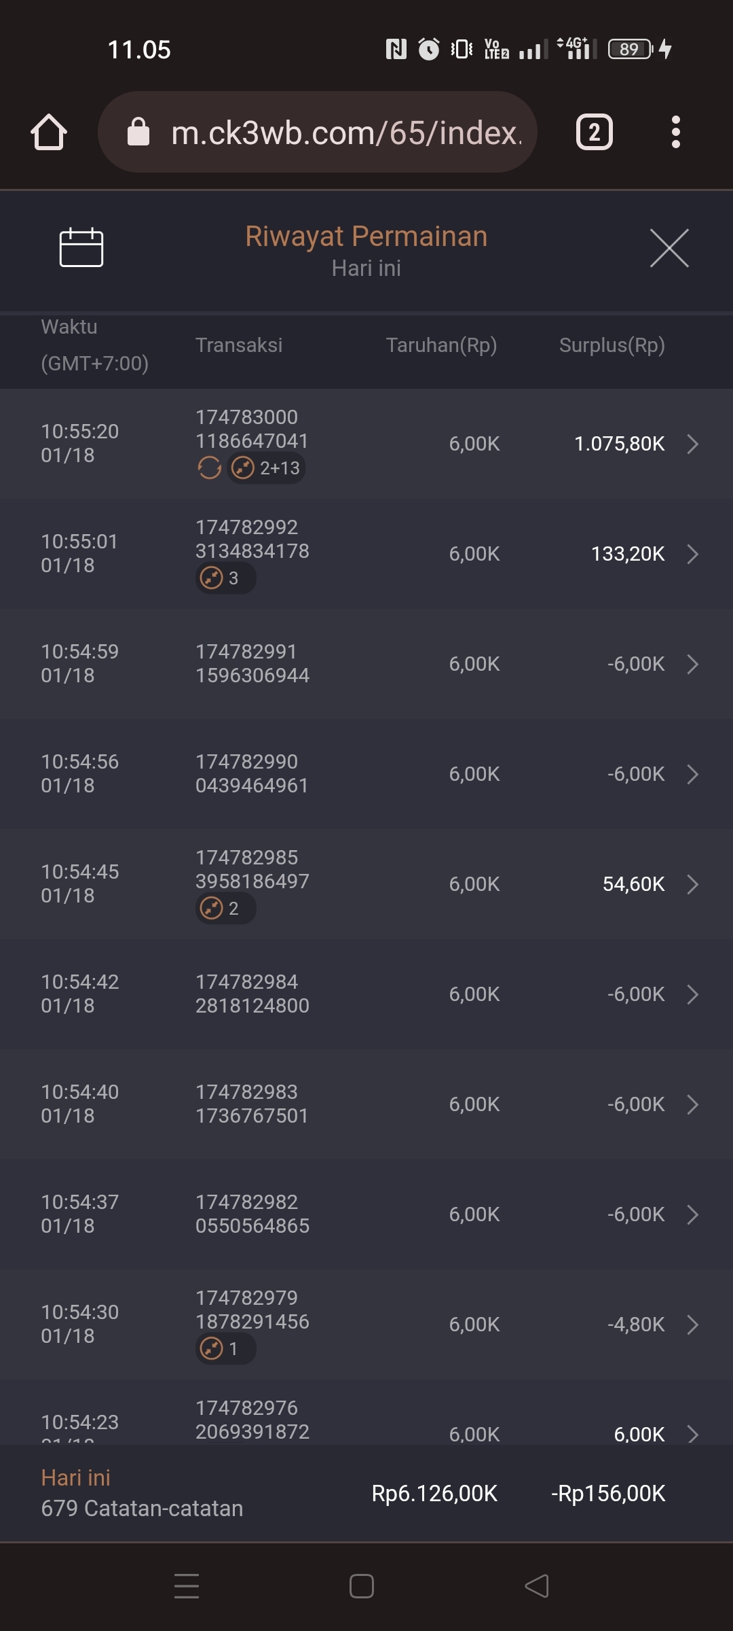Open the 10:54:59 transaction record
Image resolution: width=733 pixels, height=1631 pixels.
pyautogui.click(x=366, y=664)
